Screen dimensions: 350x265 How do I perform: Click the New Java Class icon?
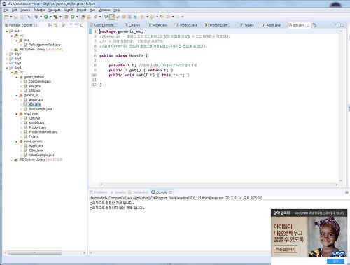[x=73, y=17]
